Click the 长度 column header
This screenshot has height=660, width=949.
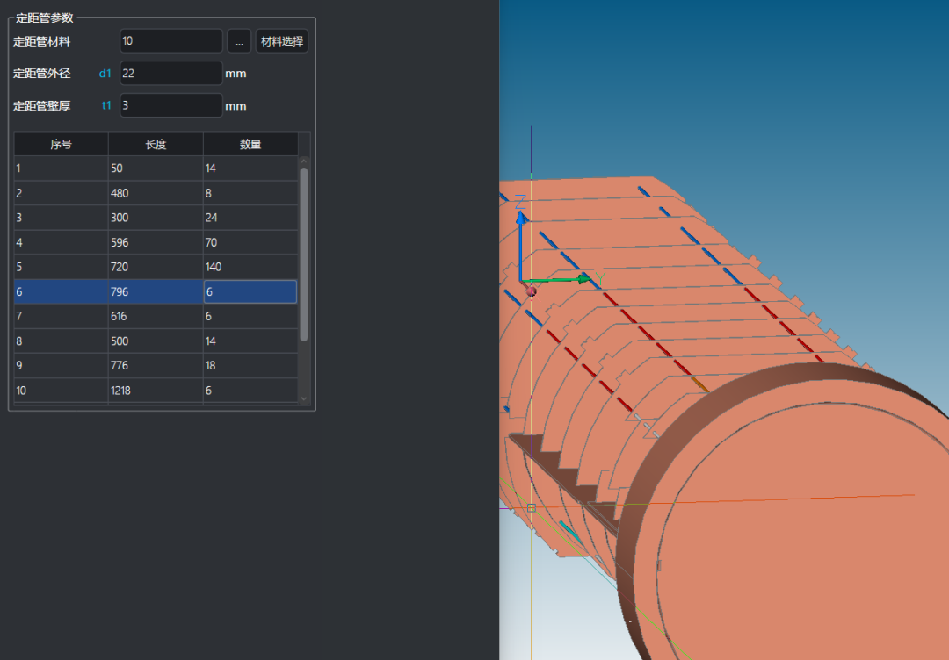coord(156,144)
